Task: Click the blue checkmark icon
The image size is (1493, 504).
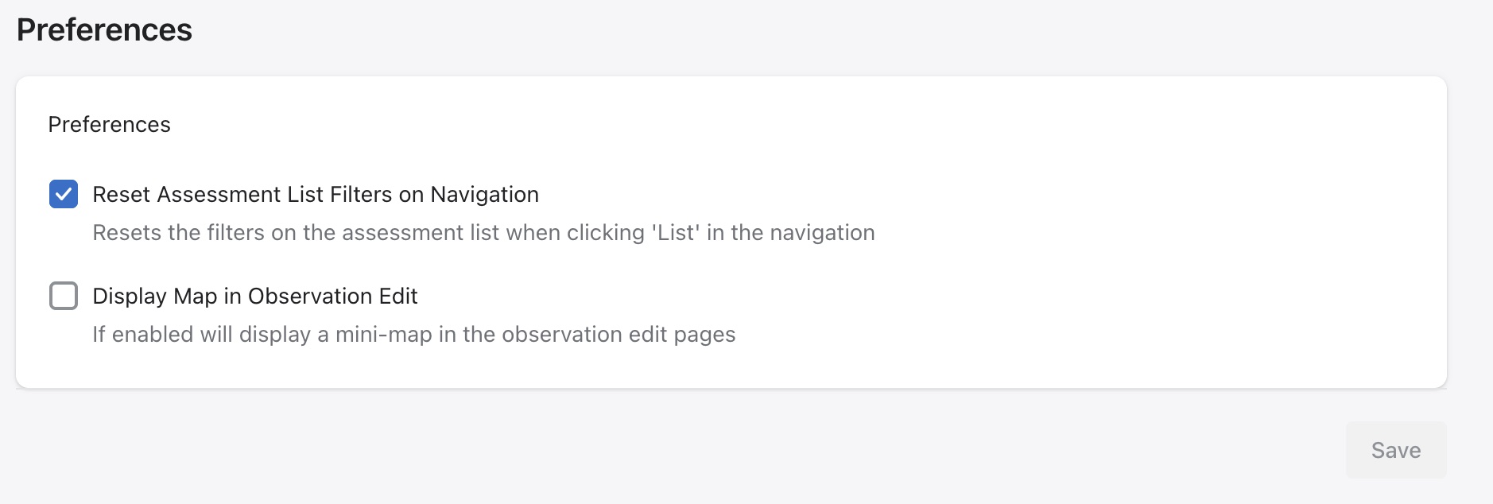Action: coord(64,194)
